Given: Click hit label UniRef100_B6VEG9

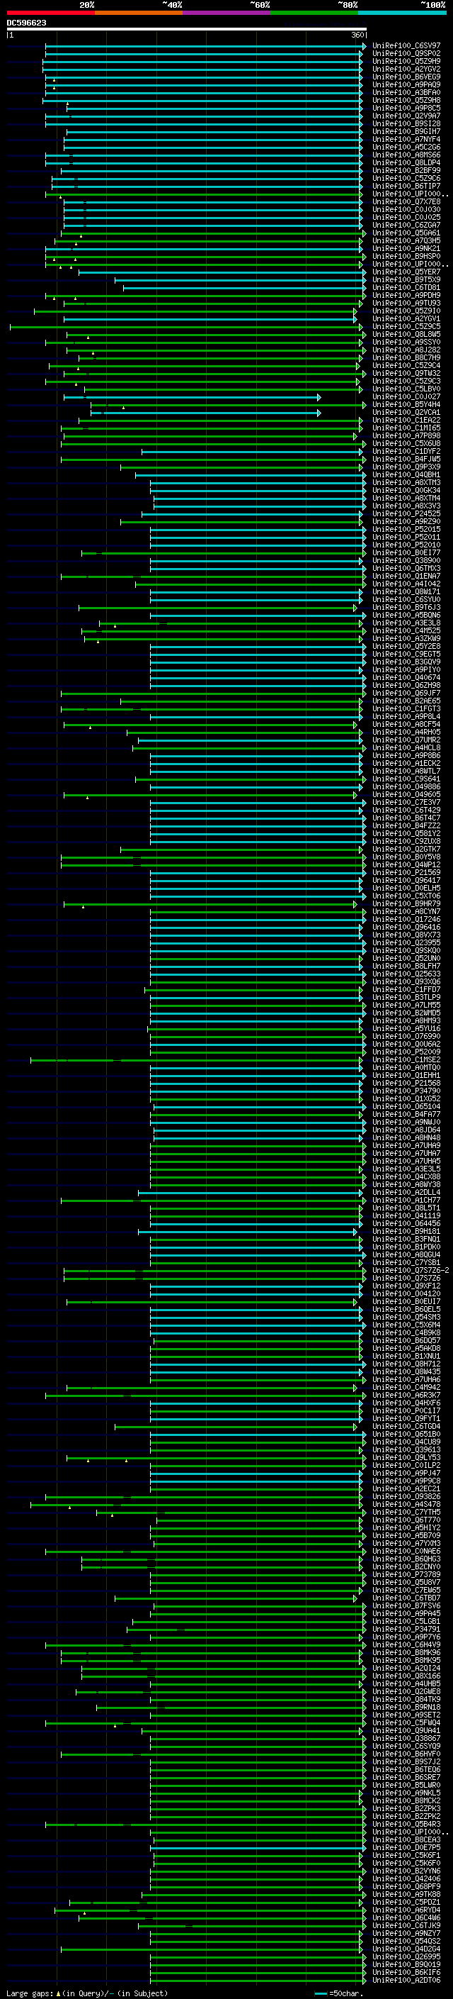Looking at the screenshot, I should pos(406,77).
